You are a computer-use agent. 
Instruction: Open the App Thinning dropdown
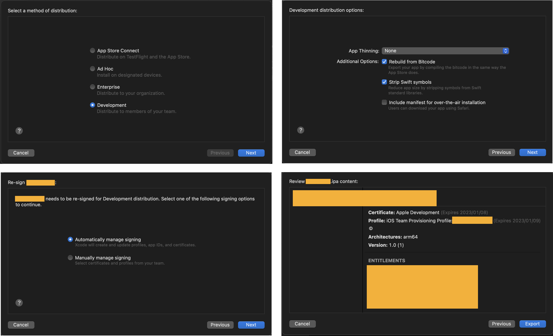coord(445,51)
